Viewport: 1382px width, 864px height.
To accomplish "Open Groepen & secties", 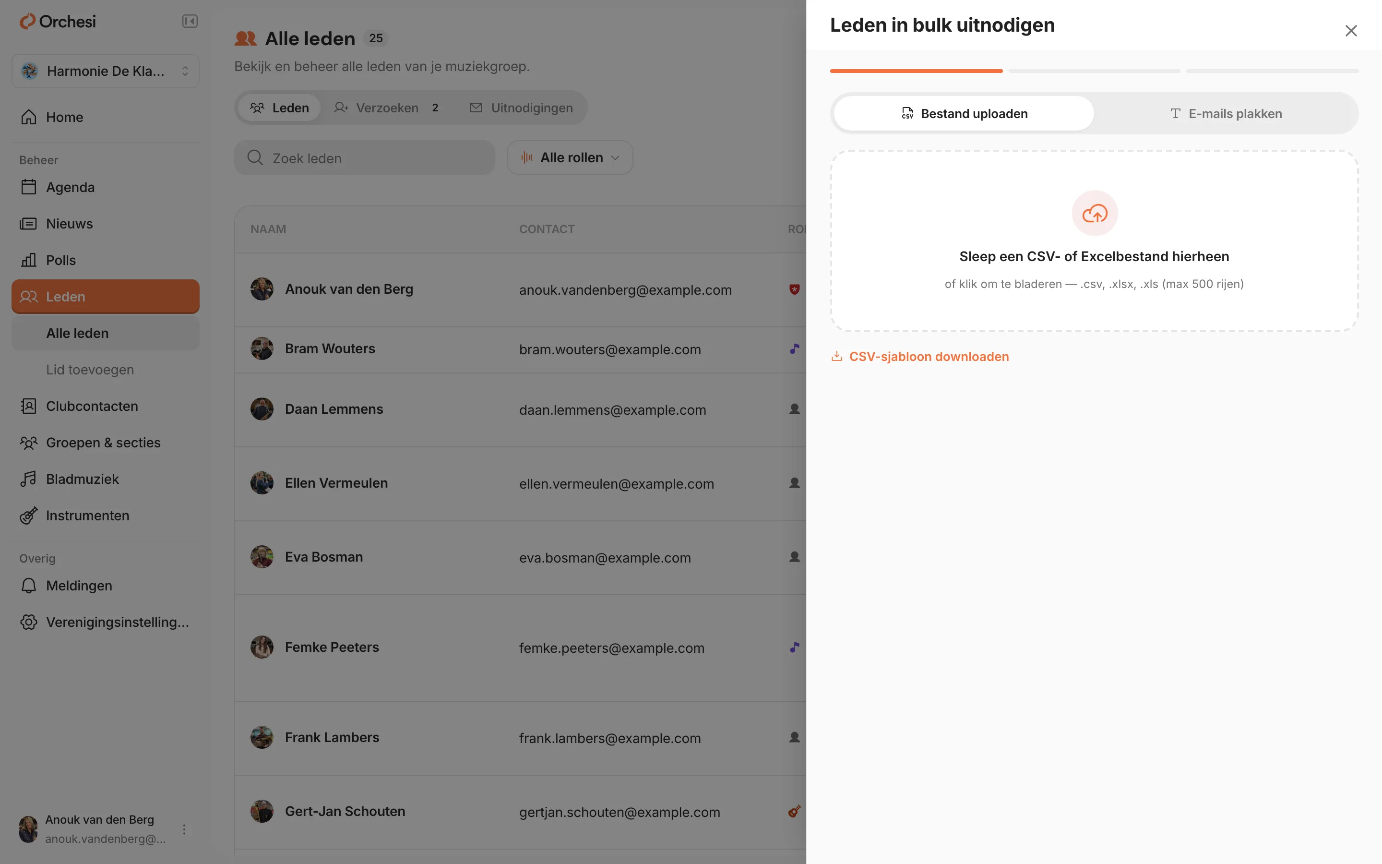I will [x=106, y=443].
